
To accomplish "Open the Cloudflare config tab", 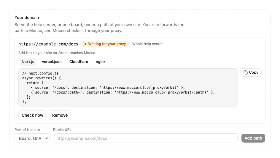I will (79, 62).
